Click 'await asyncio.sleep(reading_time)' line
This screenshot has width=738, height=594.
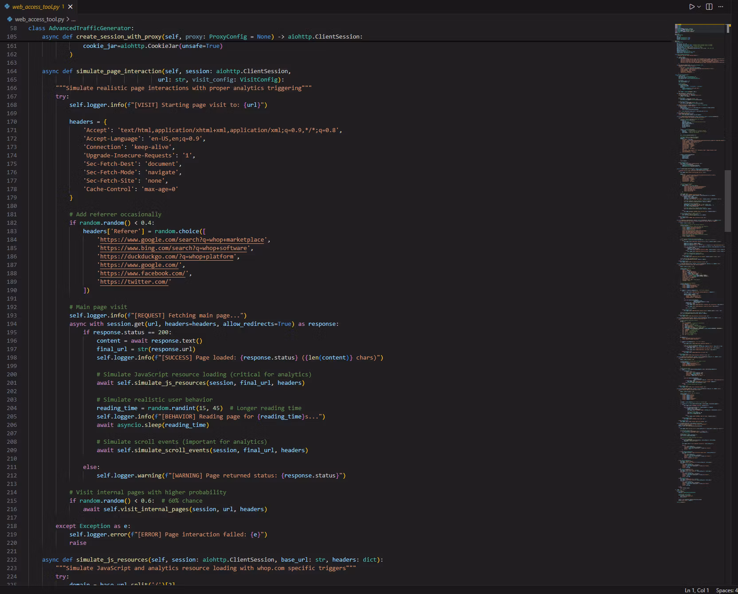click(x=153, y=425)
